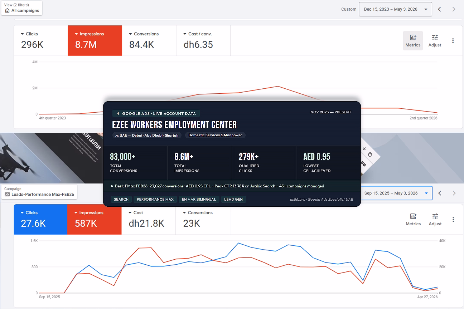Go to next period in top date range
Image resolution: width=464 pixels, height=309 pixels.
[x=454, y=9]
